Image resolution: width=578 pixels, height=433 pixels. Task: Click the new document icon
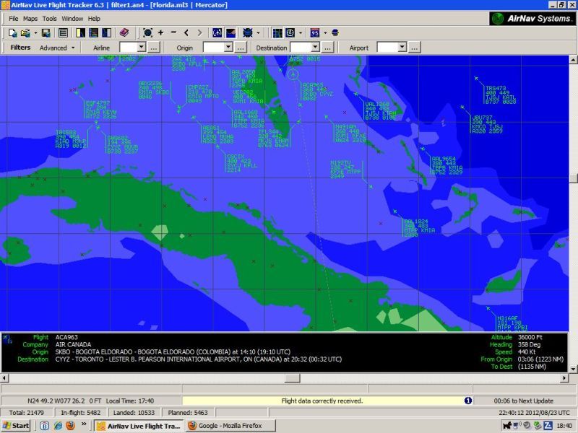12,32
